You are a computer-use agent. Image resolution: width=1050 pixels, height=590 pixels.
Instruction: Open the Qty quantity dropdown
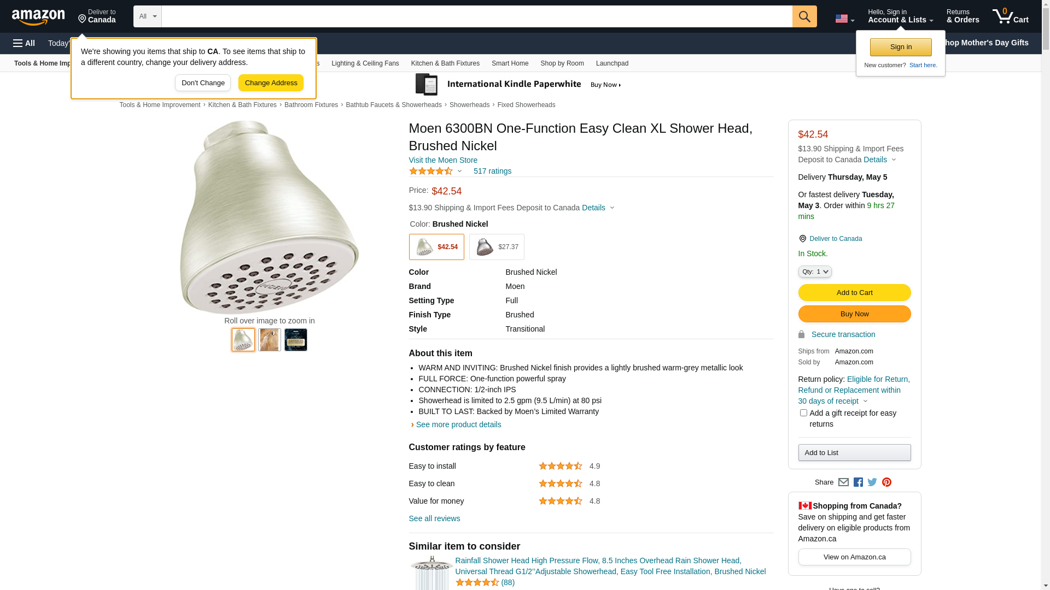[x=815, y=272]
